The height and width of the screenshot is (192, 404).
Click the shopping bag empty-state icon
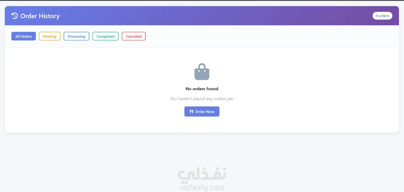pyautogui.click(x=202, y=72)
